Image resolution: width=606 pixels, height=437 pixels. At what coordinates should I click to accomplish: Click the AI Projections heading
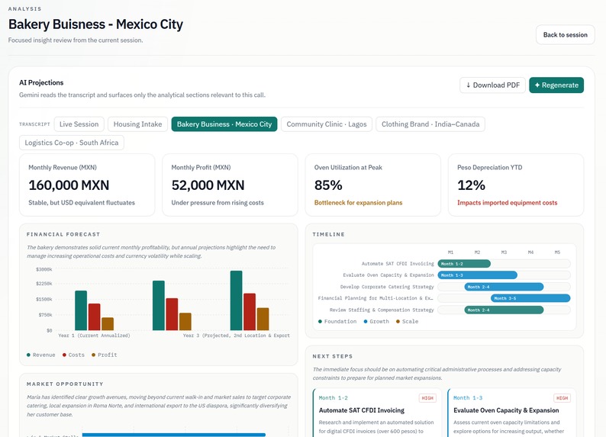click(41, 82)
